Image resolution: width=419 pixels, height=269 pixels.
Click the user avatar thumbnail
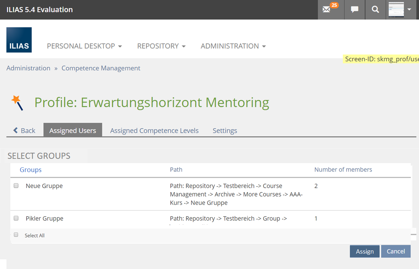coord(396,10)
